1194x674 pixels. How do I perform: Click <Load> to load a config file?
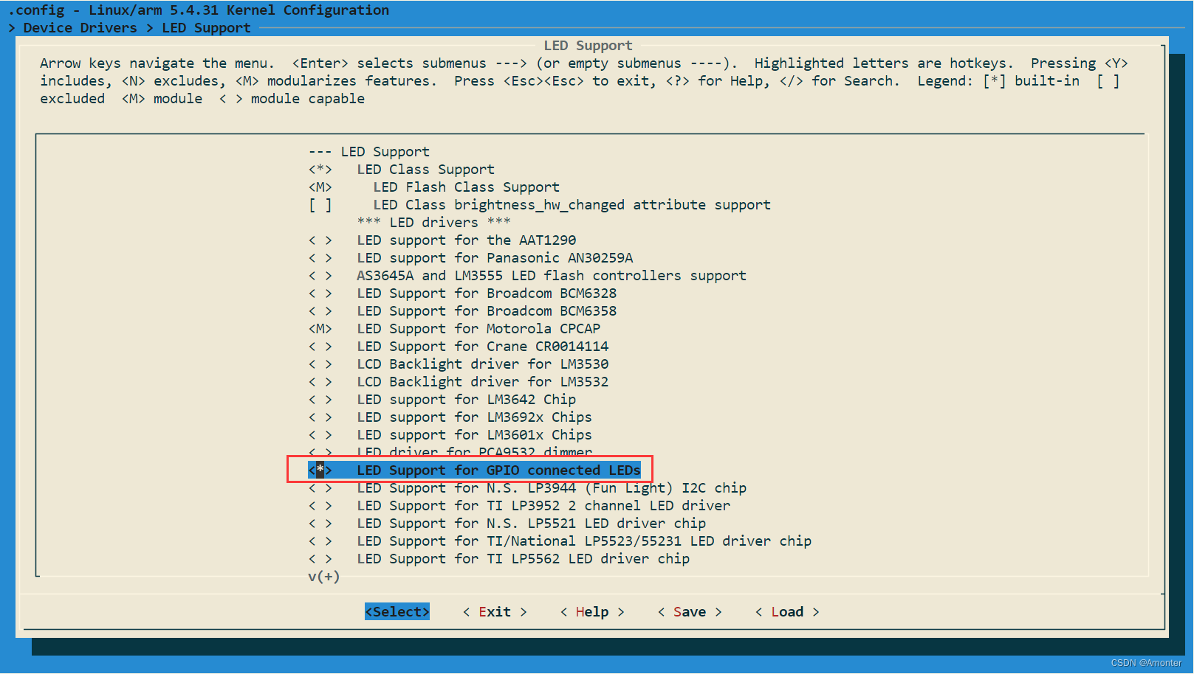(x=786, y=611)
